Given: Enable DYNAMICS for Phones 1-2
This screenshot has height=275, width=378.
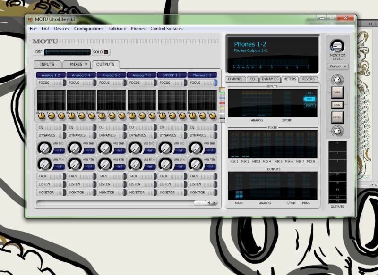Looking at the screenshot, I should [202, 135].
